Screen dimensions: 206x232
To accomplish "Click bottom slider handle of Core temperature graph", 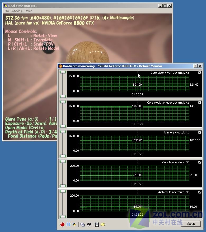I will [63, 186].
